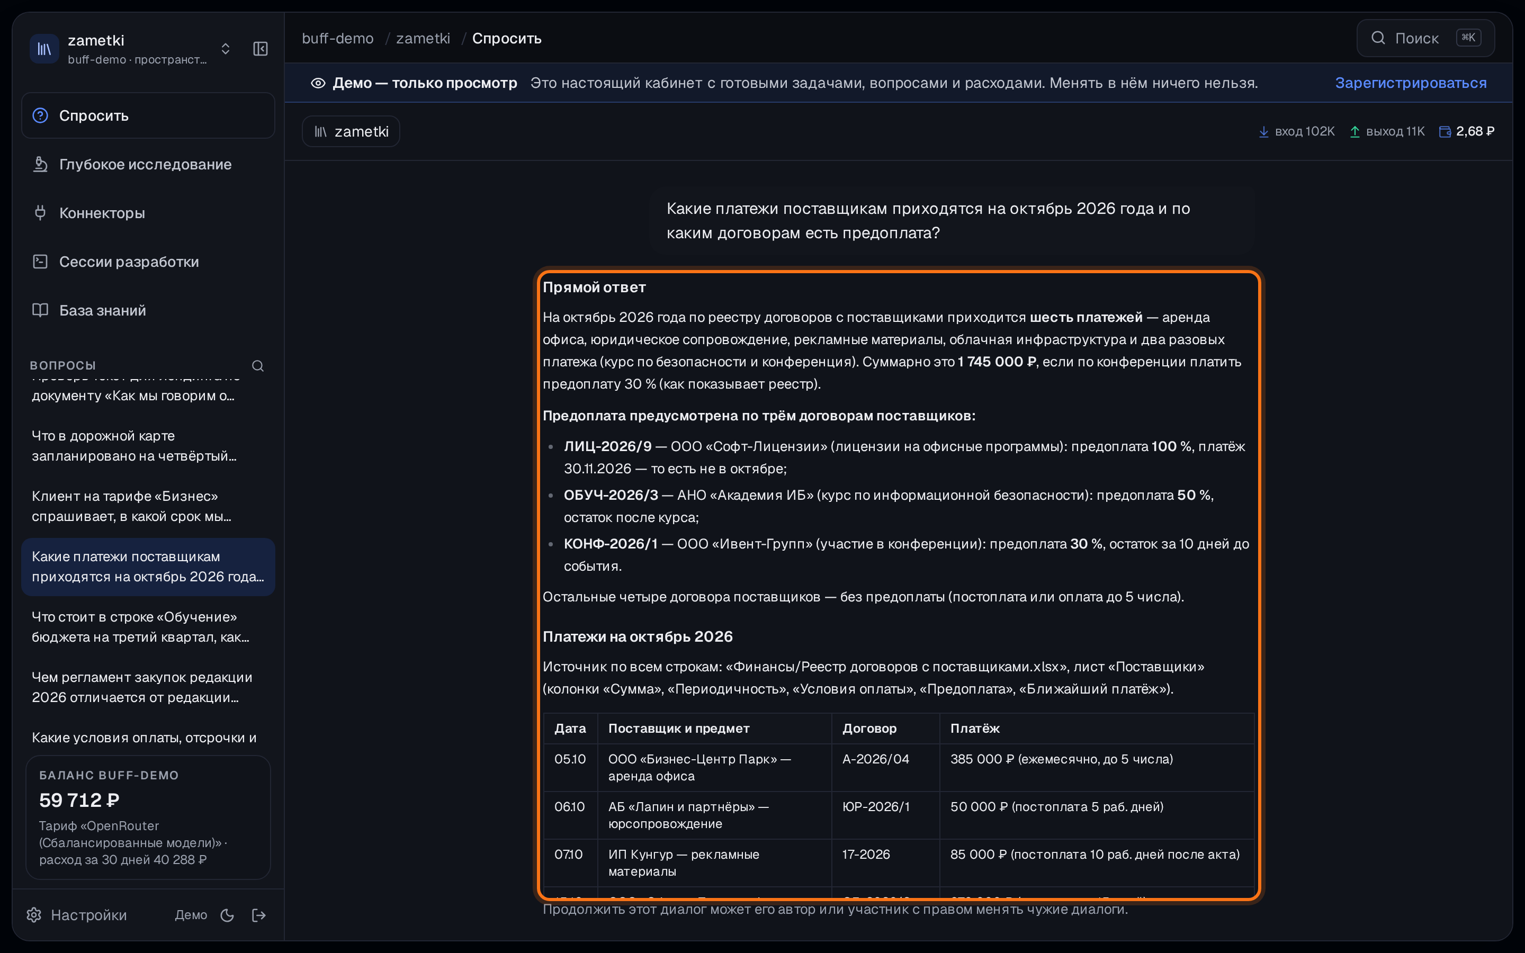Click the terminal icon for Сессии разработки
The height and width of the screenshot is (953, 1525).
40,261
